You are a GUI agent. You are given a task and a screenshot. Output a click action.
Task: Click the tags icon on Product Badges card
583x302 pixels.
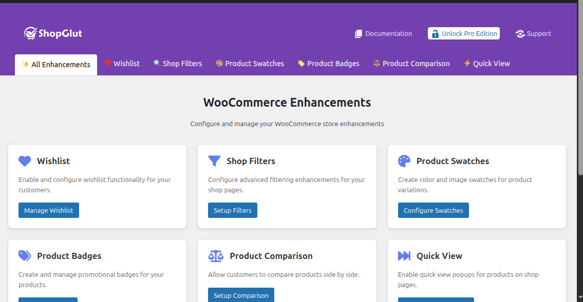25,256
